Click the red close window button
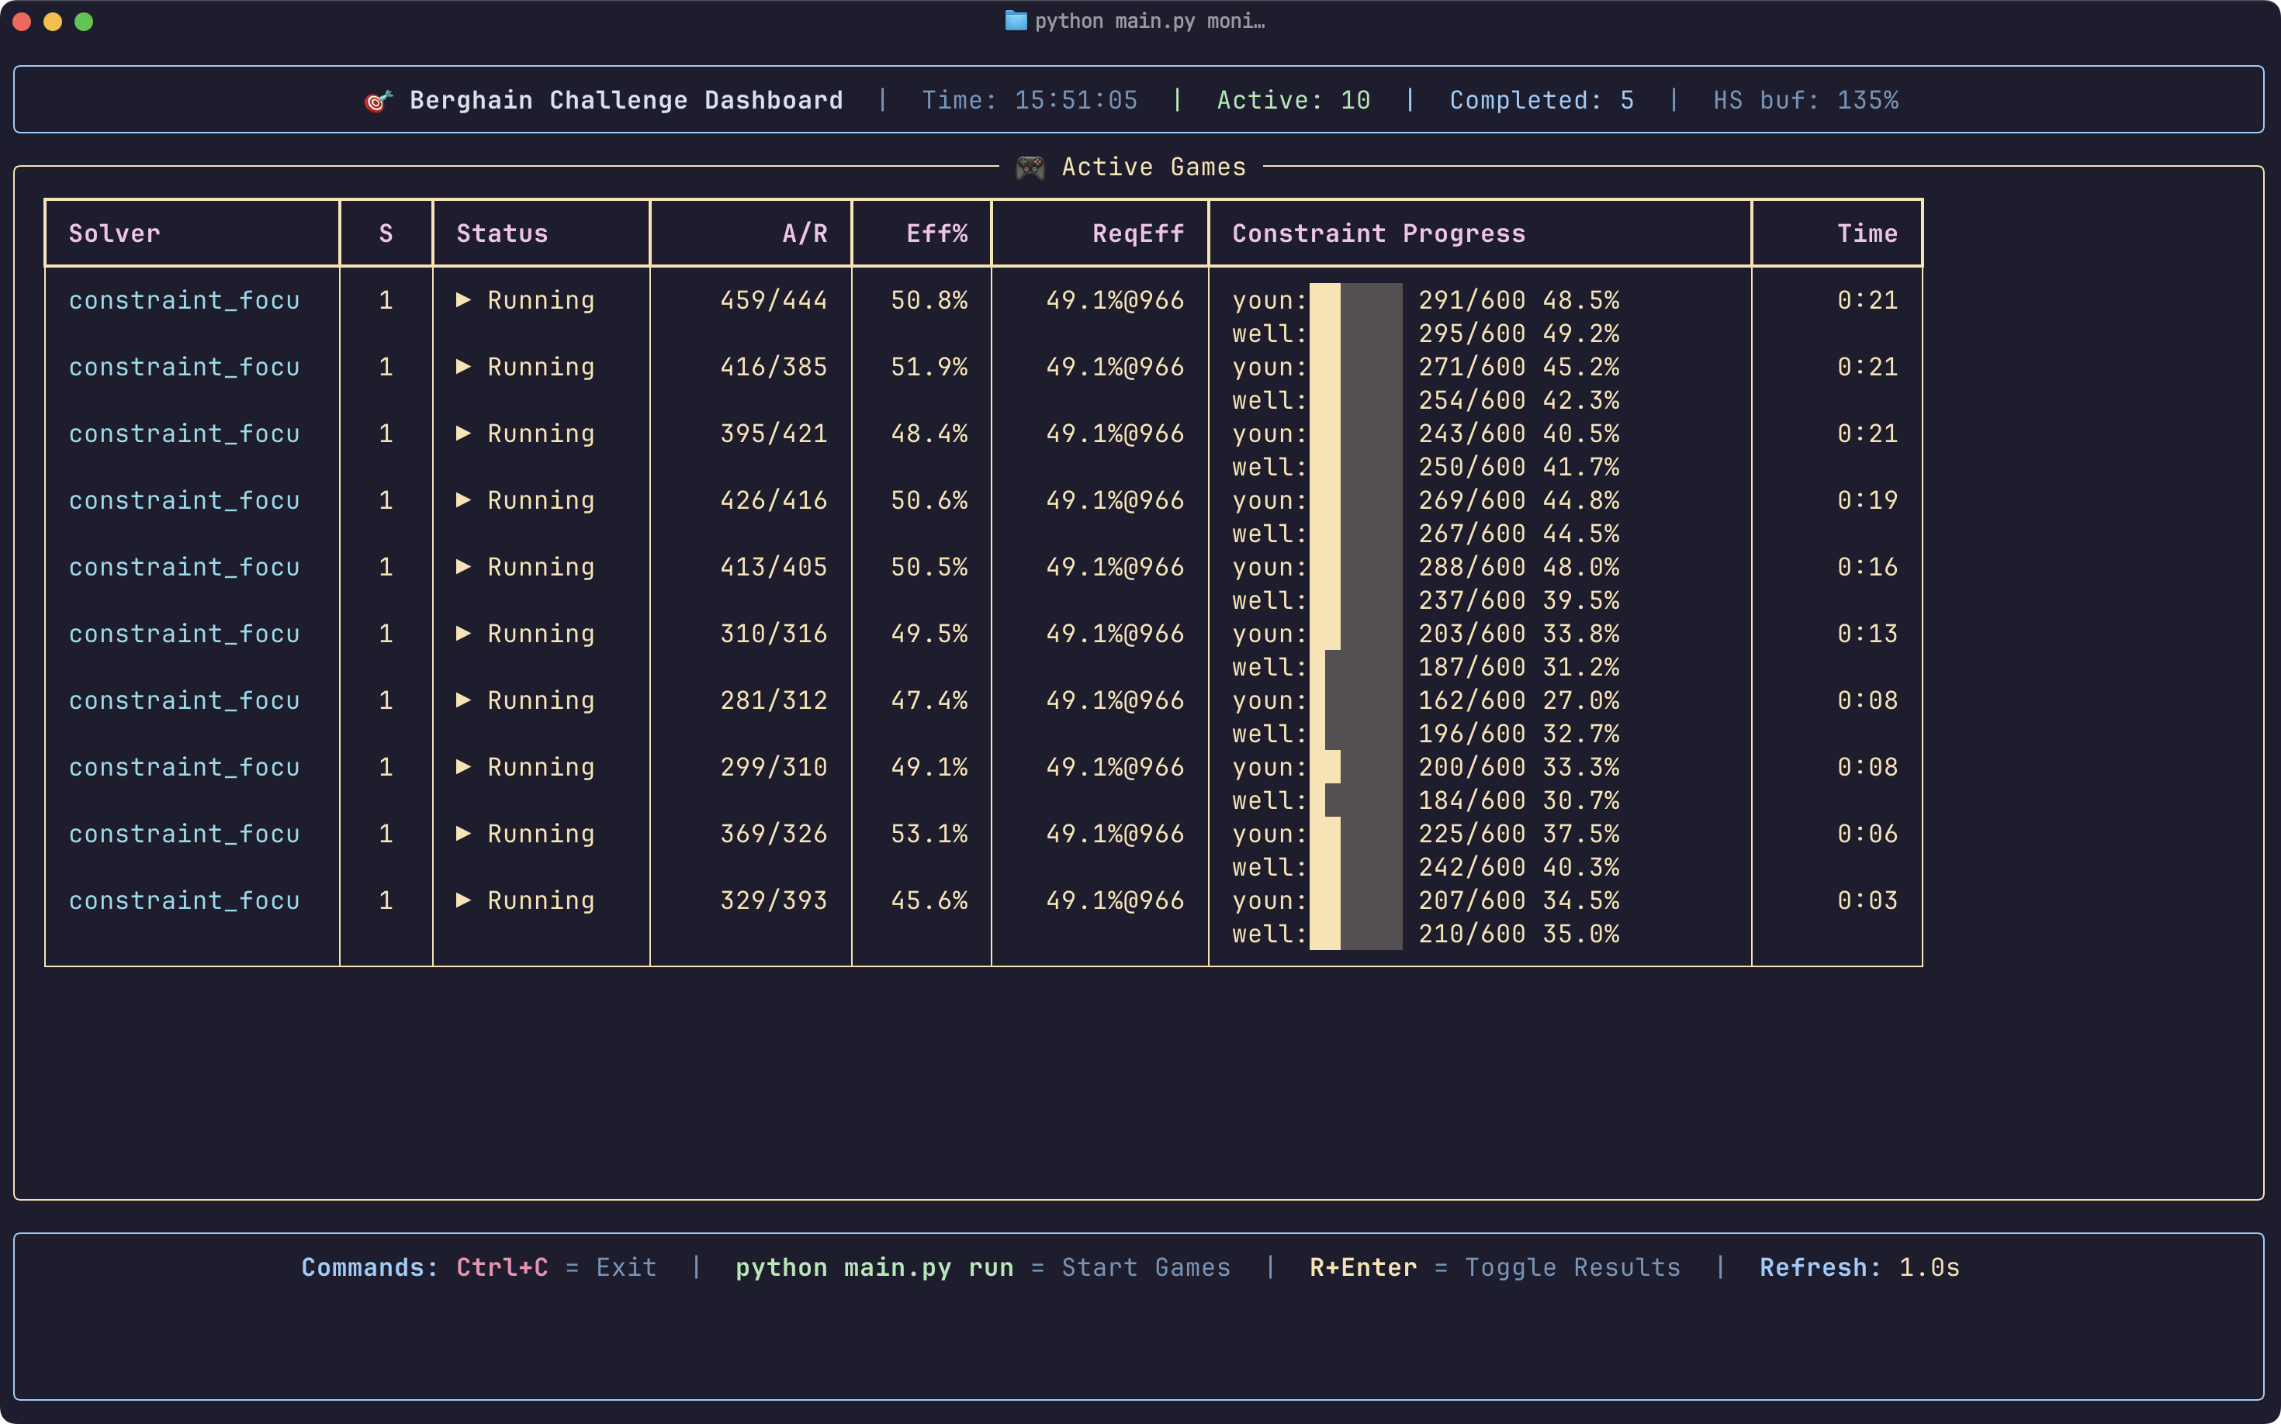Screen dimensions: 2281x1424 (22, 22)
